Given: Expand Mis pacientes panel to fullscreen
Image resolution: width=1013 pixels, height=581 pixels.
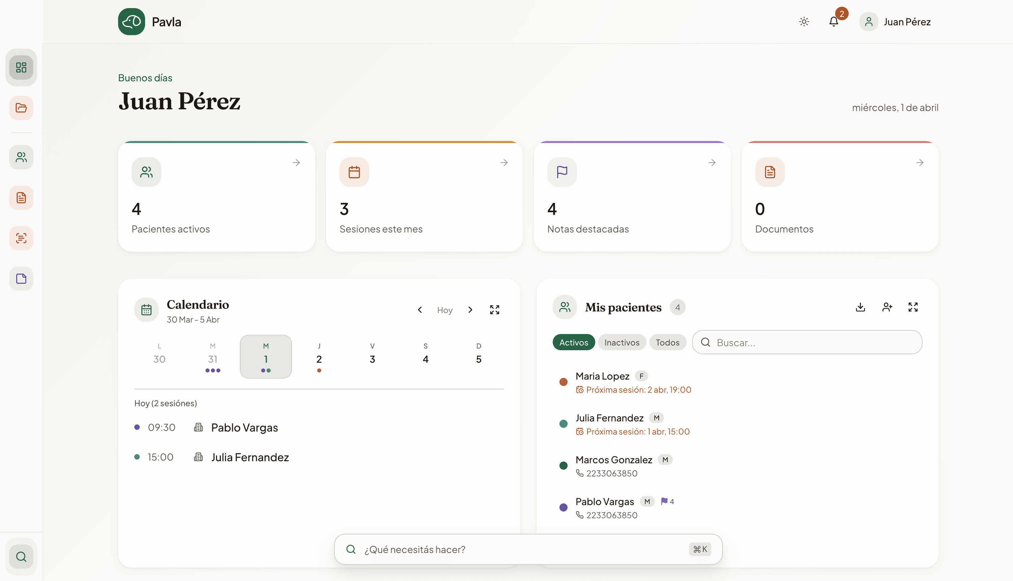Looking at the screenshot, I should [x=913, y=307].
